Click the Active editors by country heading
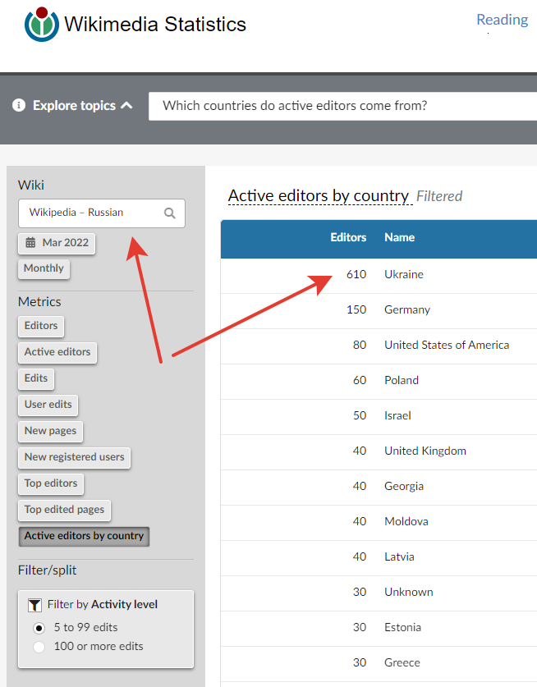 (319, 196)
